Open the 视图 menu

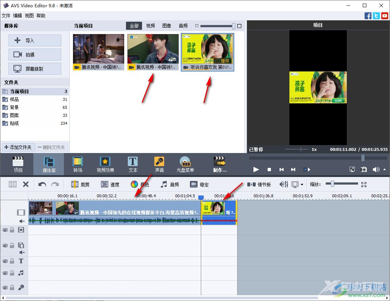[x=29, y=16]
